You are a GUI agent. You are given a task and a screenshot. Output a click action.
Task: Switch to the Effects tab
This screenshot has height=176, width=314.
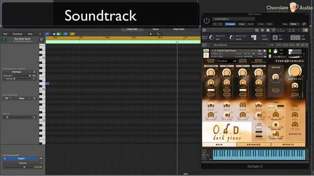pos(288,145)
